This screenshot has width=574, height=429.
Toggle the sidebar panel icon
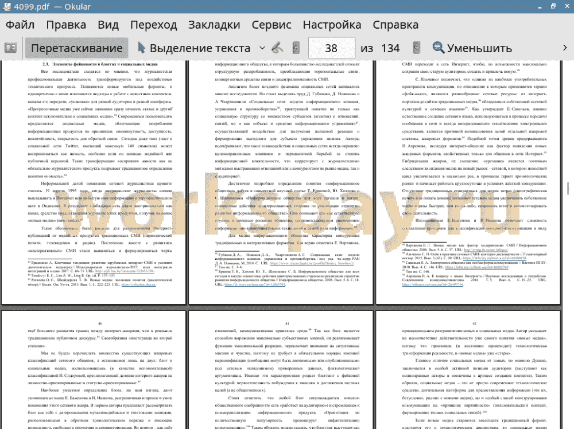click(x=10, y=48)
